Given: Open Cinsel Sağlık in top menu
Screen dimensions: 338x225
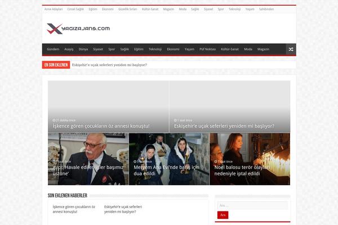Looking at the screenshot, I should (x=75, y=9).
